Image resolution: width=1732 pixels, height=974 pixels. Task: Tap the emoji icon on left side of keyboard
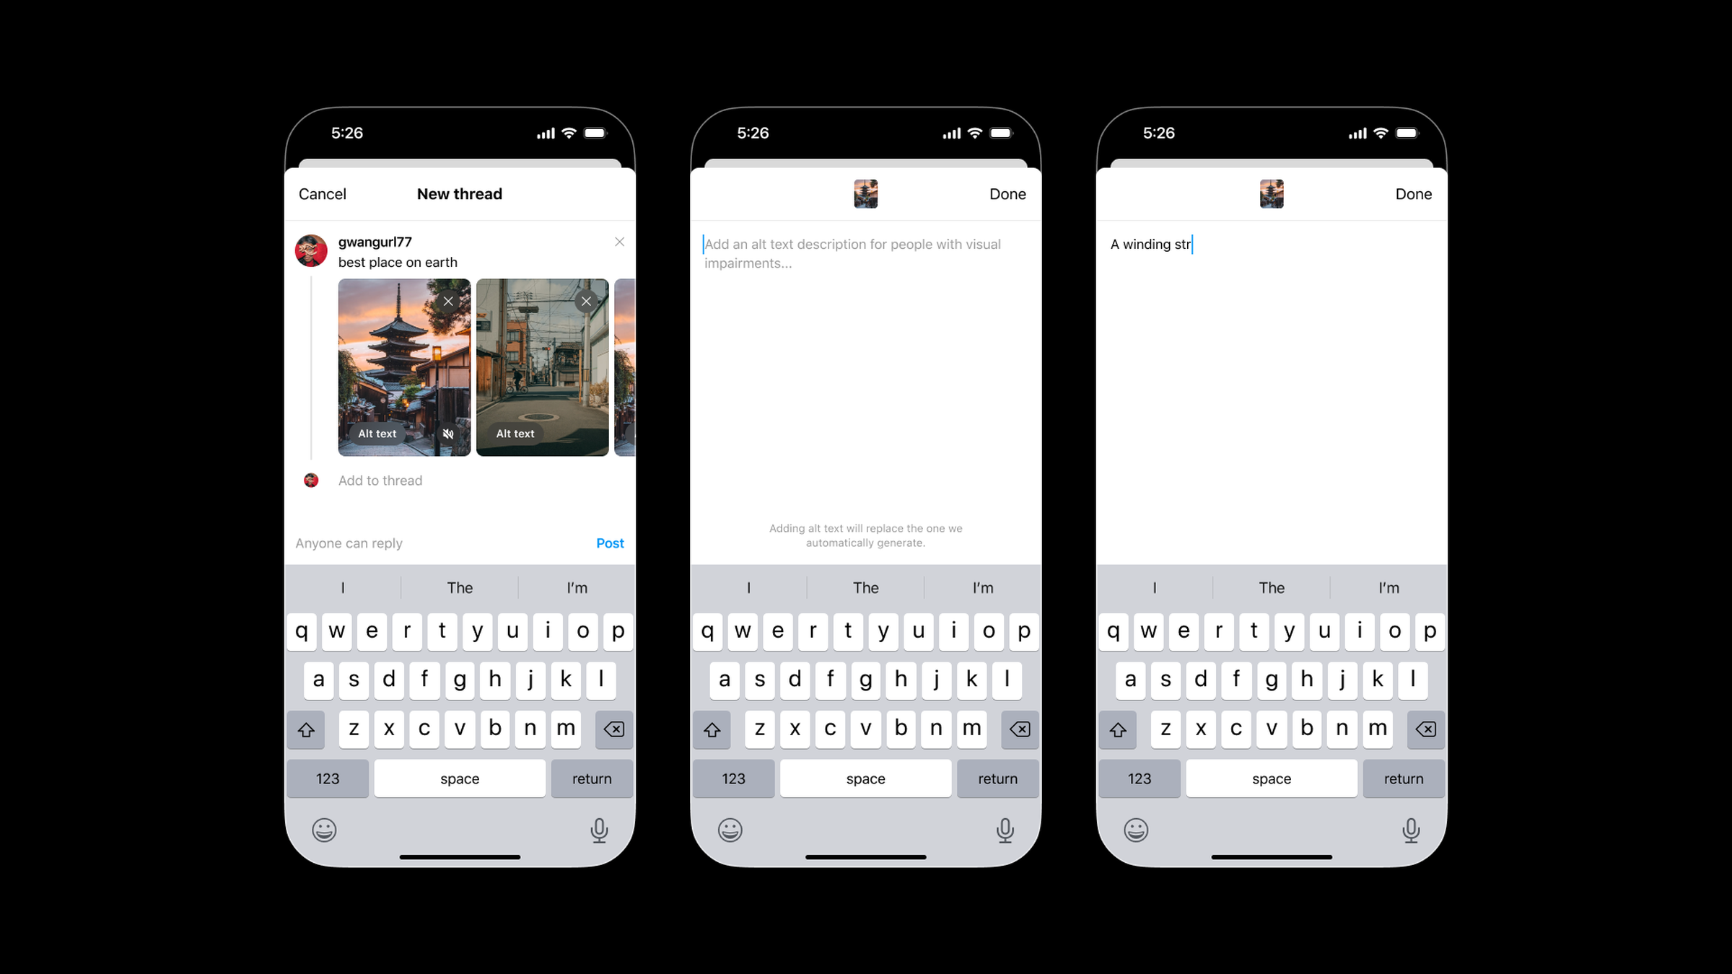pos(325,830)
